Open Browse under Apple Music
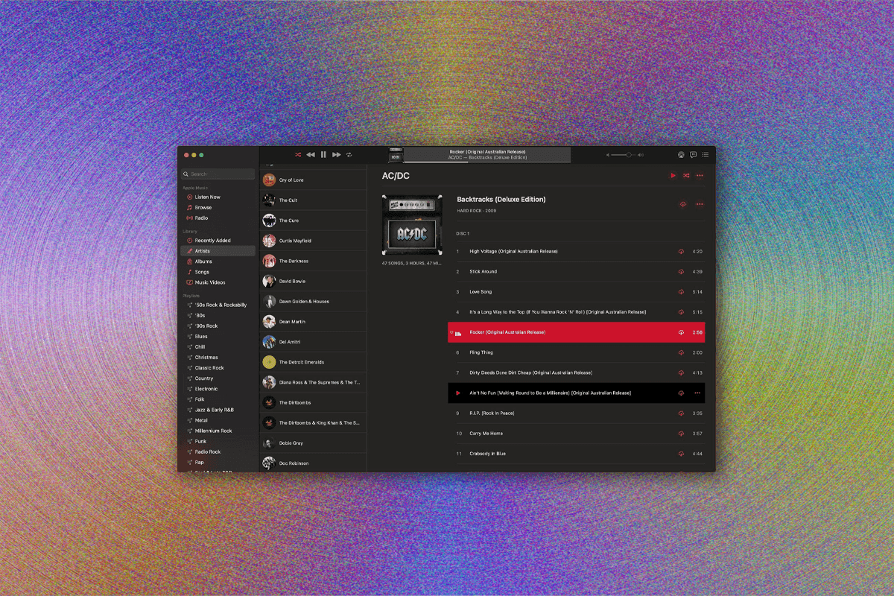This screenshot has width=894, height=596. click(x=204, y=207)
